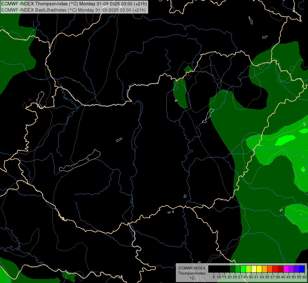Click the orange 33–35 legend swatch
The width and height of the screenshot is (308, 283).
(265, 269)
